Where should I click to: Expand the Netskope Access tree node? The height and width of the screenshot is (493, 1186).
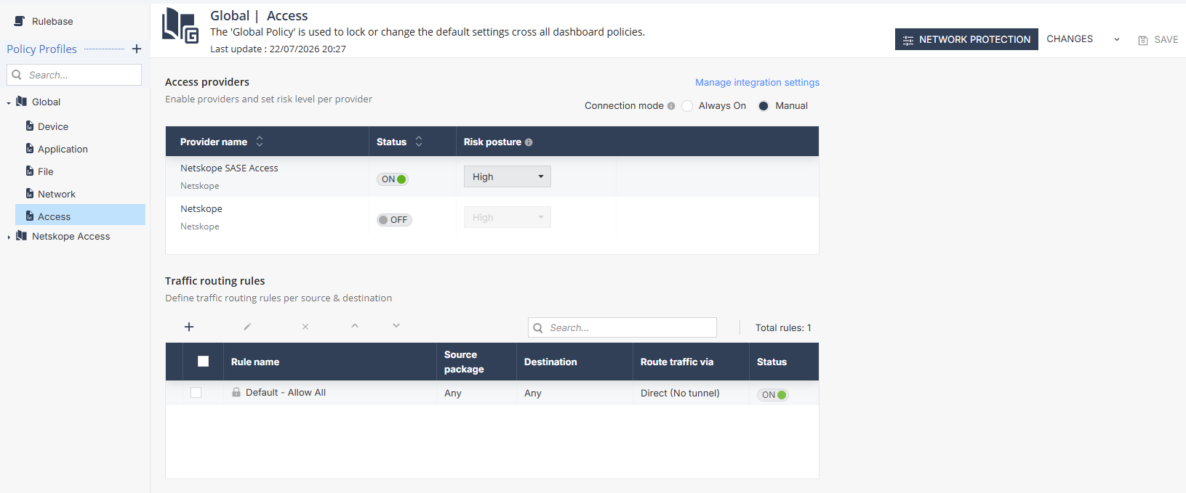9,237
